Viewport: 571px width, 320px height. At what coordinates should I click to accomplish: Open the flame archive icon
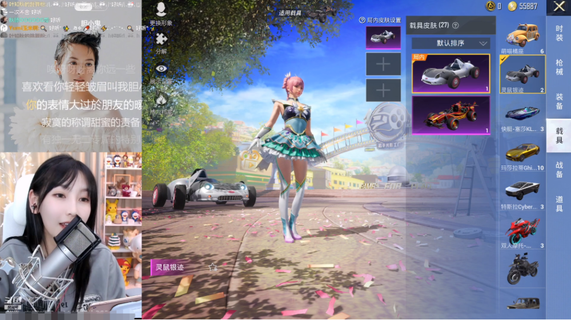click(161, 100)
